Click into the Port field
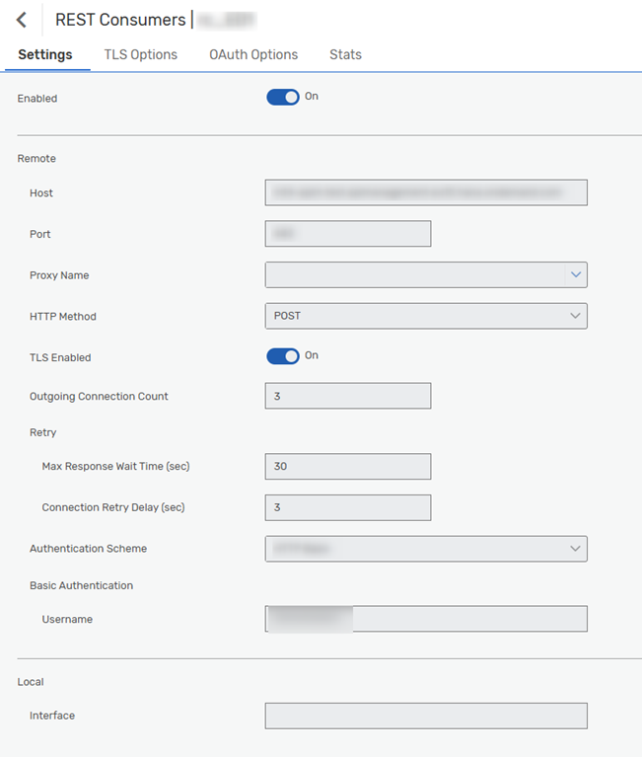This screenshot has width=642, height=757. click(x=348, y=234)
